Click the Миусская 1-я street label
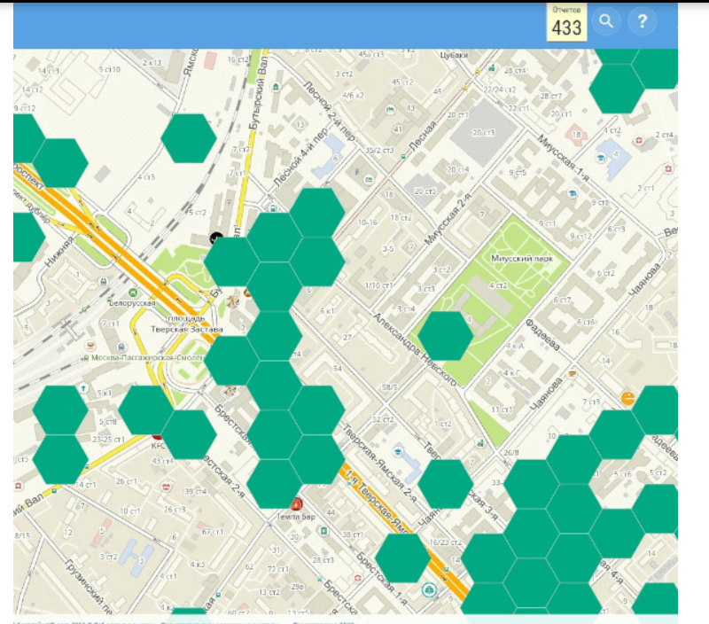Viewport: 709px width, 624px height. coord(564,158)
